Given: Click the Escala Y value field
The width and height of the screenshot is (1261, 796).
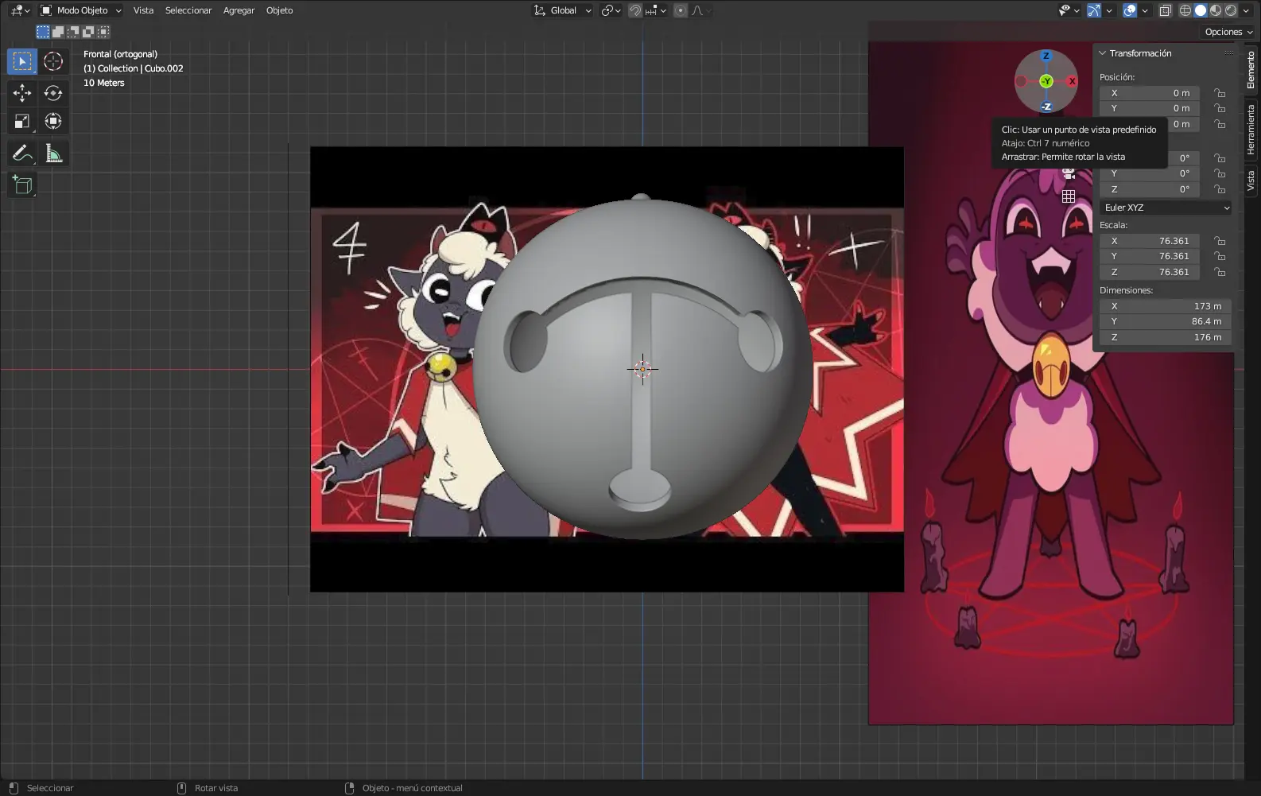Looking at the screenshot, I should pos(1150,256).
